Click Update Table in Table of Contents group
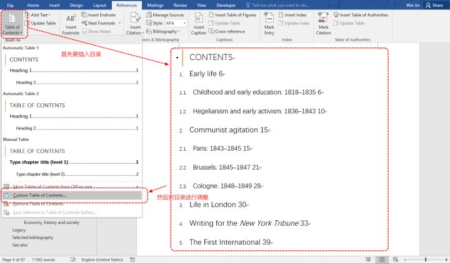 coord(40,23)
